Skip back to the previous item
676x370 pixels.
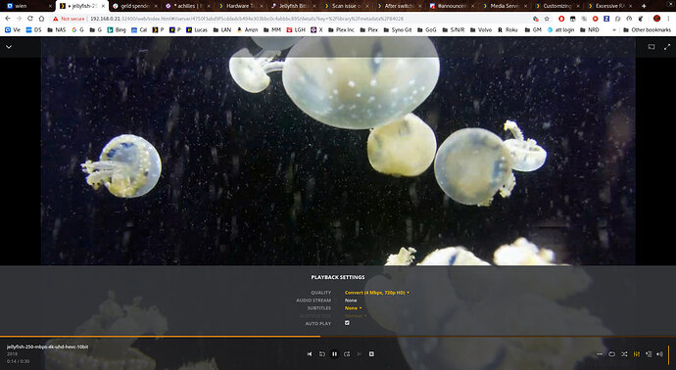310,354
